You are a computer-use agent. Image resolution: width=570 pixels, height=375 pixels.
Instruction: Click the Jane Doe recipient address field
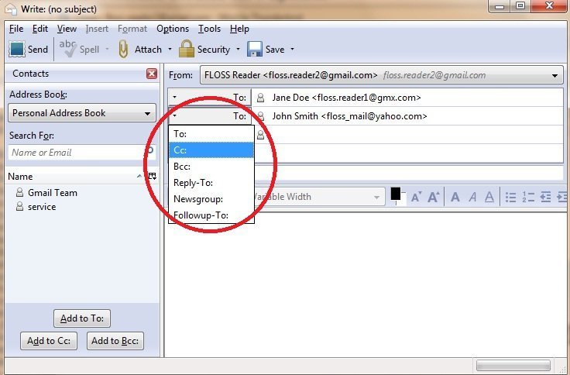click(407, 98)
